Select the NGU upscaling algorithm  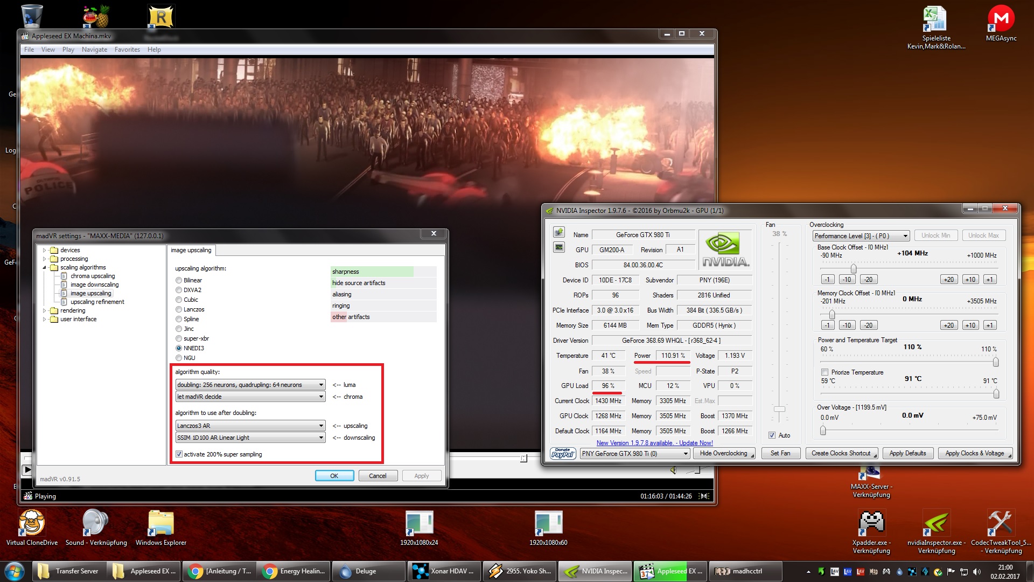click(179, 358)
